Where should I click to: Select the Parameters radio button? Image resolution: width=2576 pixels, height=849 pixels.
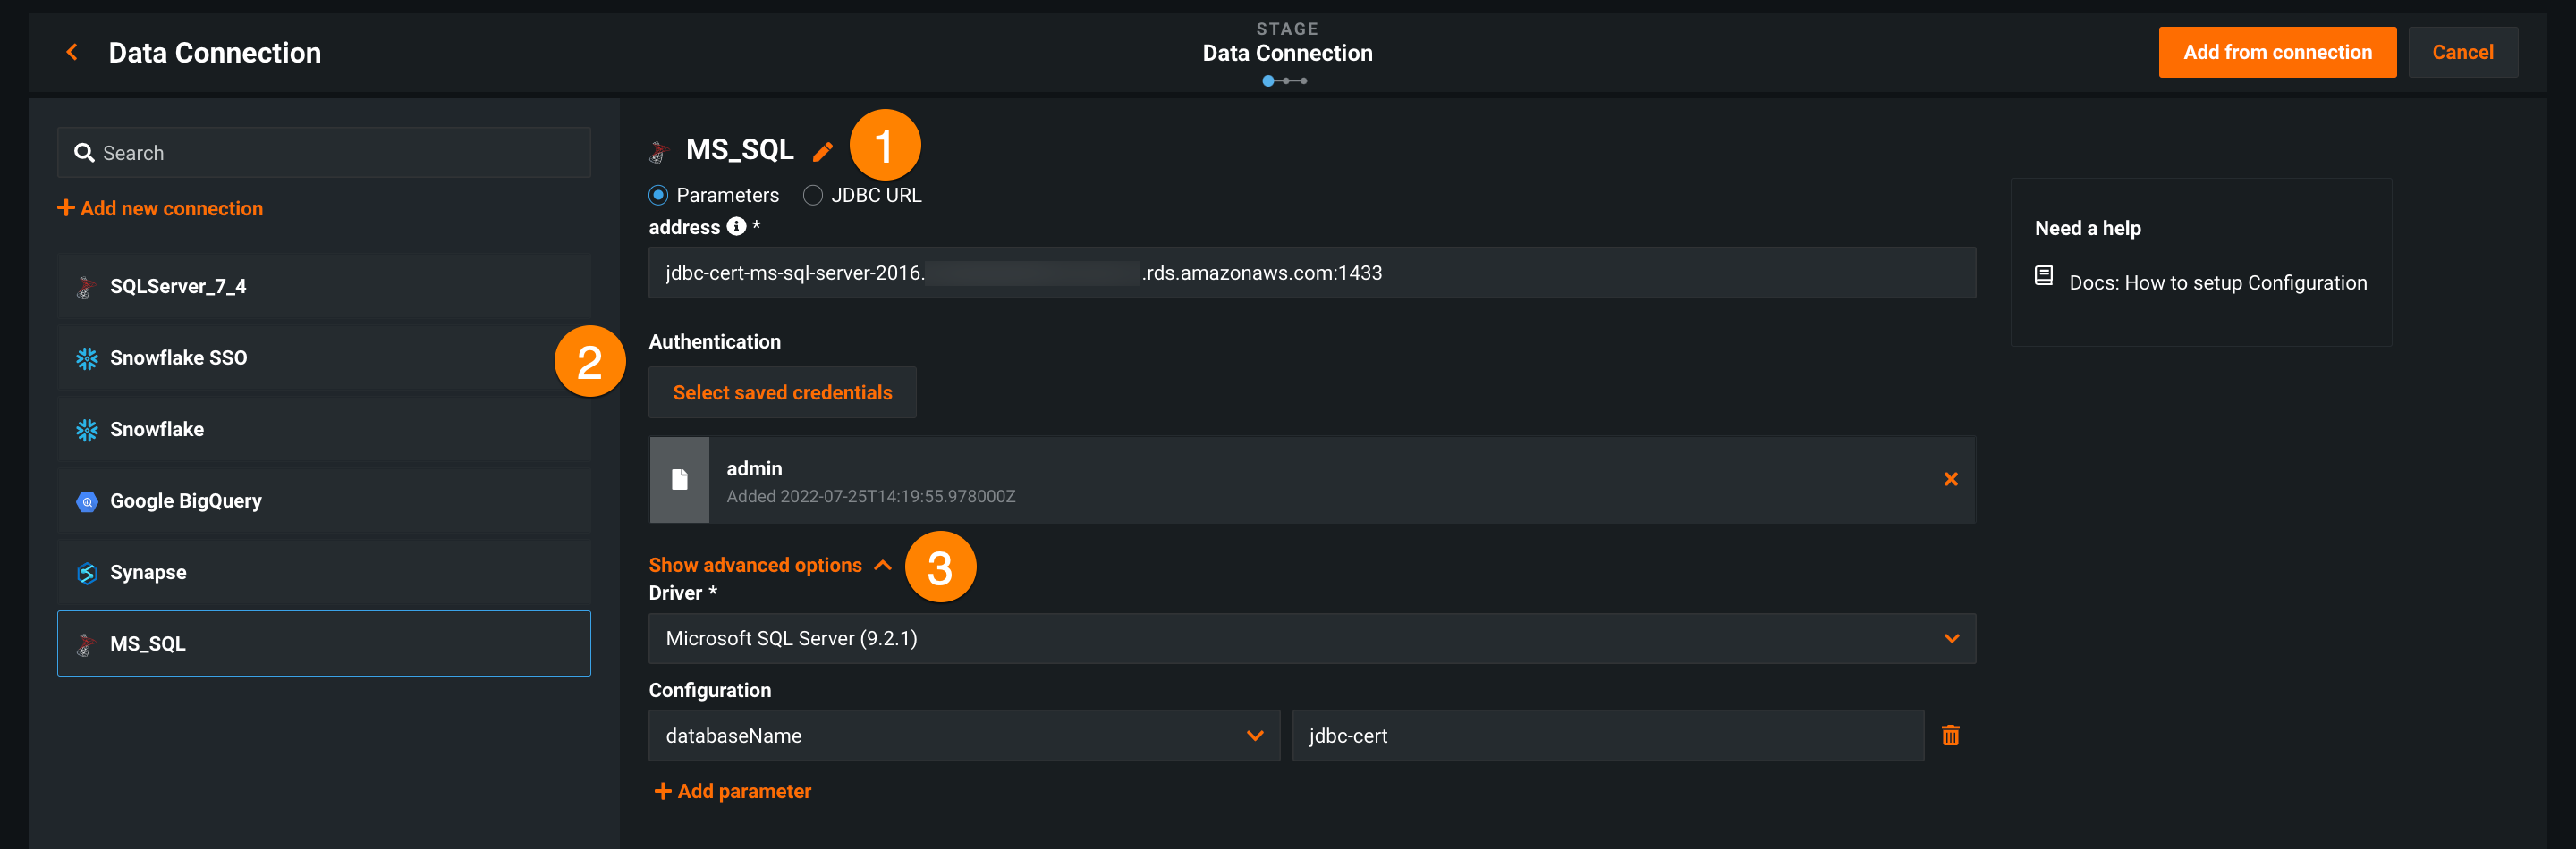pyautogui.click(x=658, y=196)
